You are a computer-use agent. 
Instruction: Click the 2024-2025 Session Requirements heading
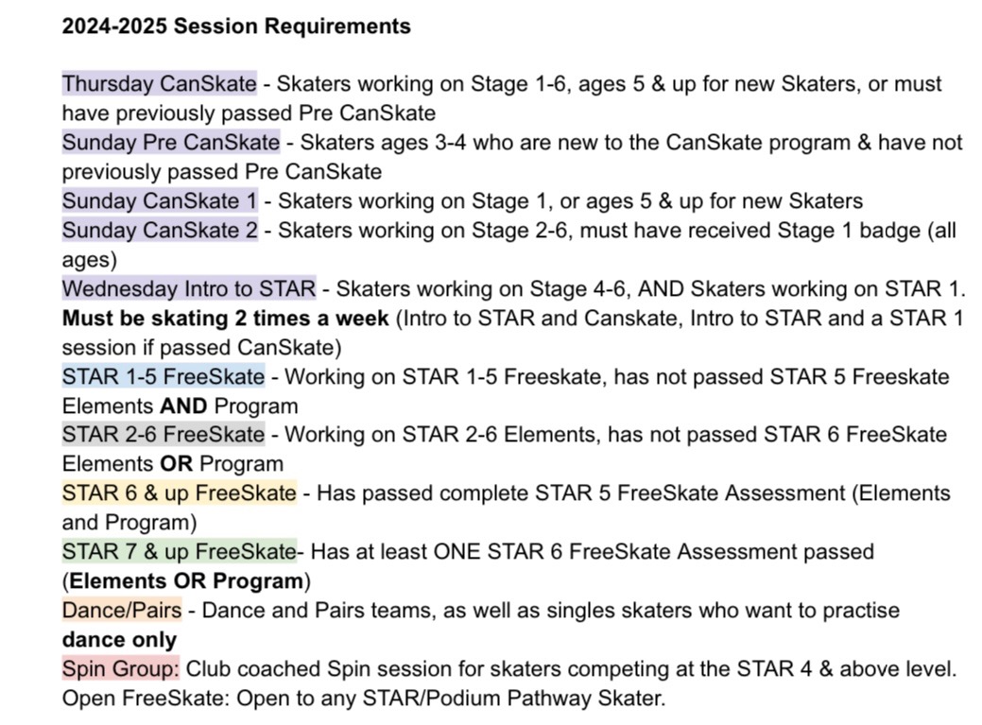tap(236, 26)
